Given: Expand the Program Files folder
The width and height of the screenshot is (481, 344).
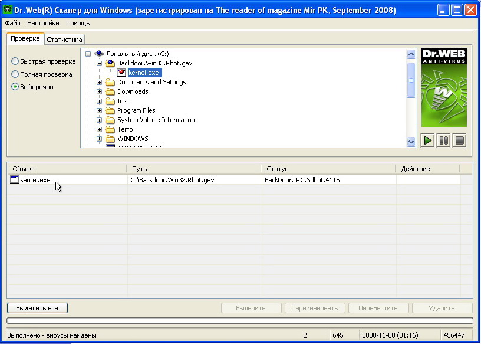Looking at the screenshot, I should [x=99, y=110].
